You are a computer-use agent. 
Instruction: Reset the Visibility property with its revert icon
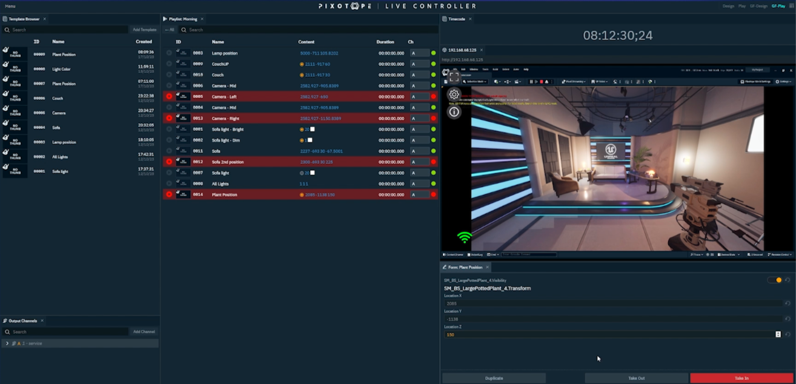(x=788, y=280)
